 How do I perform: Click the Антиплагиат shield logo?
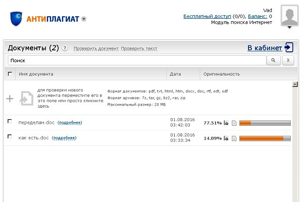point(18,18)
